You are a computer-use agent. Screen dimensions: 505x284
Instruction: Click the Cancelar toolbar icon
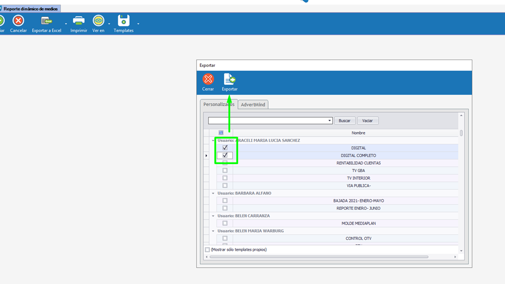click(x=18, y=21)
